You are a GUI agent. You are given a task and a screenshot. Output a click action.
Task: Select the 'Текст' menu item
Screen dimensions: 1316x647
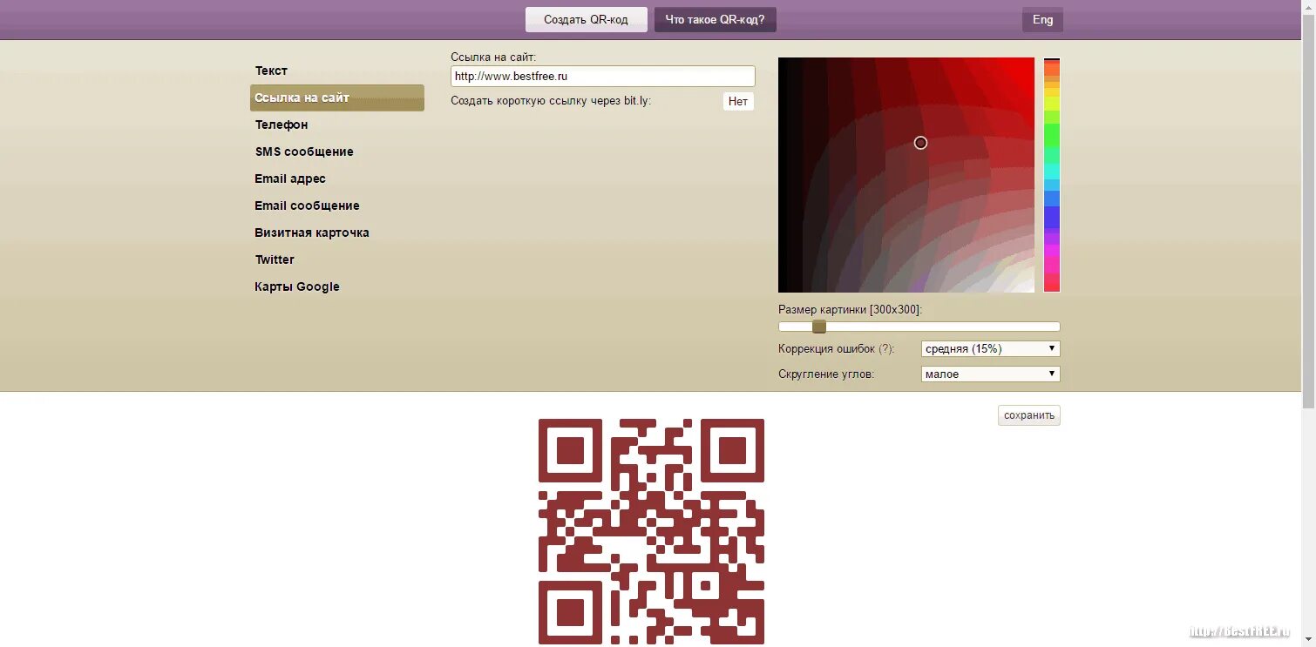coord(271,71)
